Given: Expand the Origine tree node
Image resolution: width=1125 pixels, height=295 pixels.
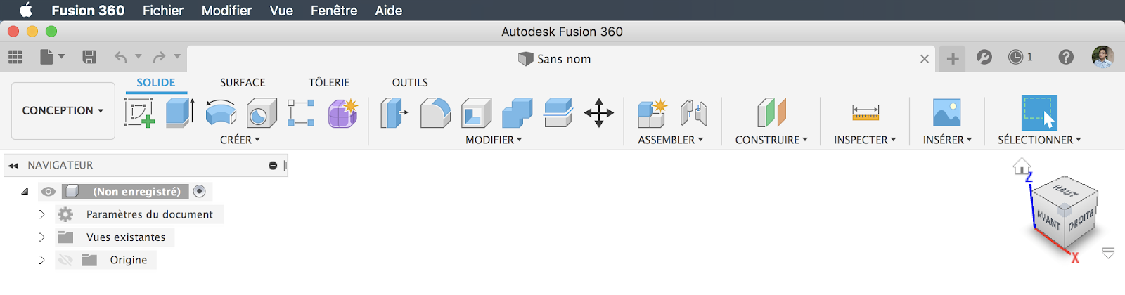Looking at the screenshot, I should coord(41,260).
